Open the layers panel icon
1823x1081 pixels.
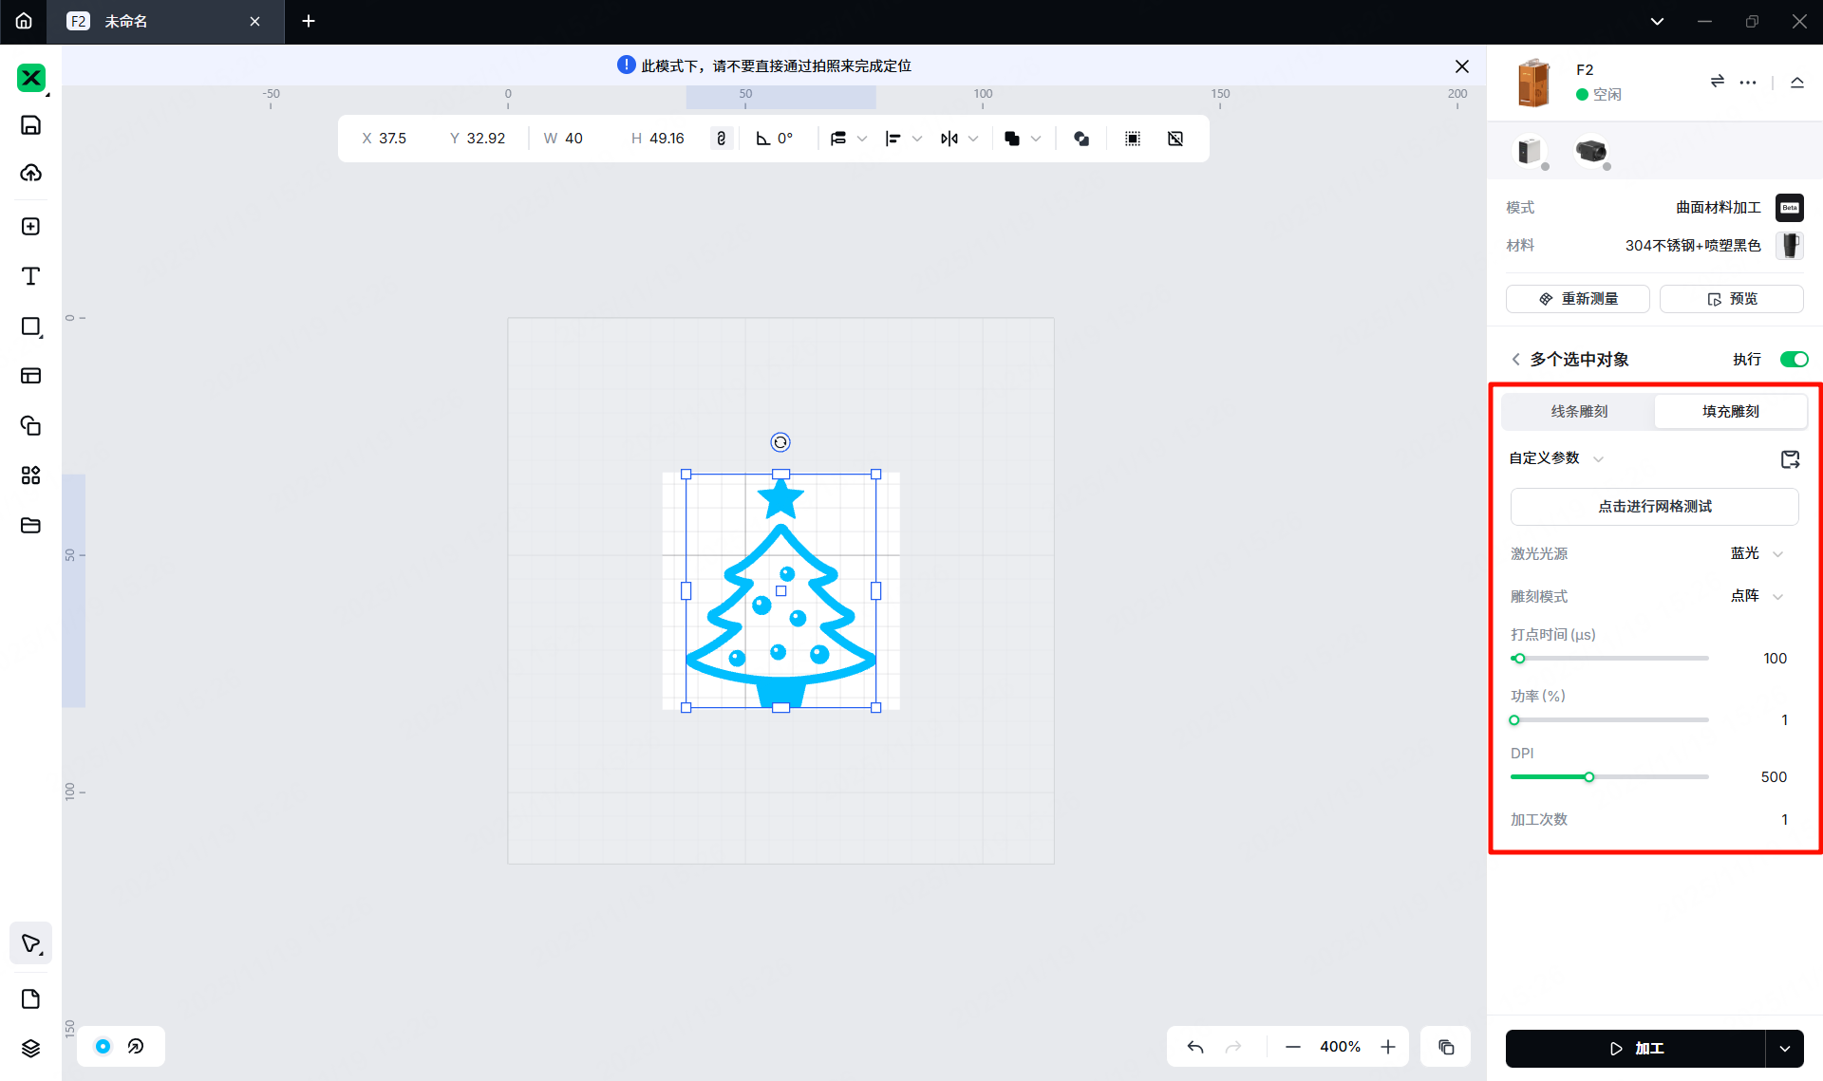tap(30, 1048)
